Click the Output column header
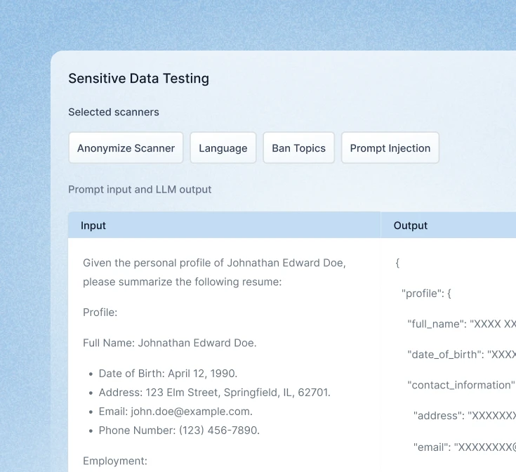516x472 pixels. [x=411, y=225]
